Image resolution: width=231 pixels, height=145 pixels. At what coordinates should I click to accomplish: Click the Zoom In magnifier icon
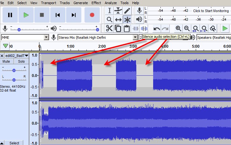coord(179,29)
